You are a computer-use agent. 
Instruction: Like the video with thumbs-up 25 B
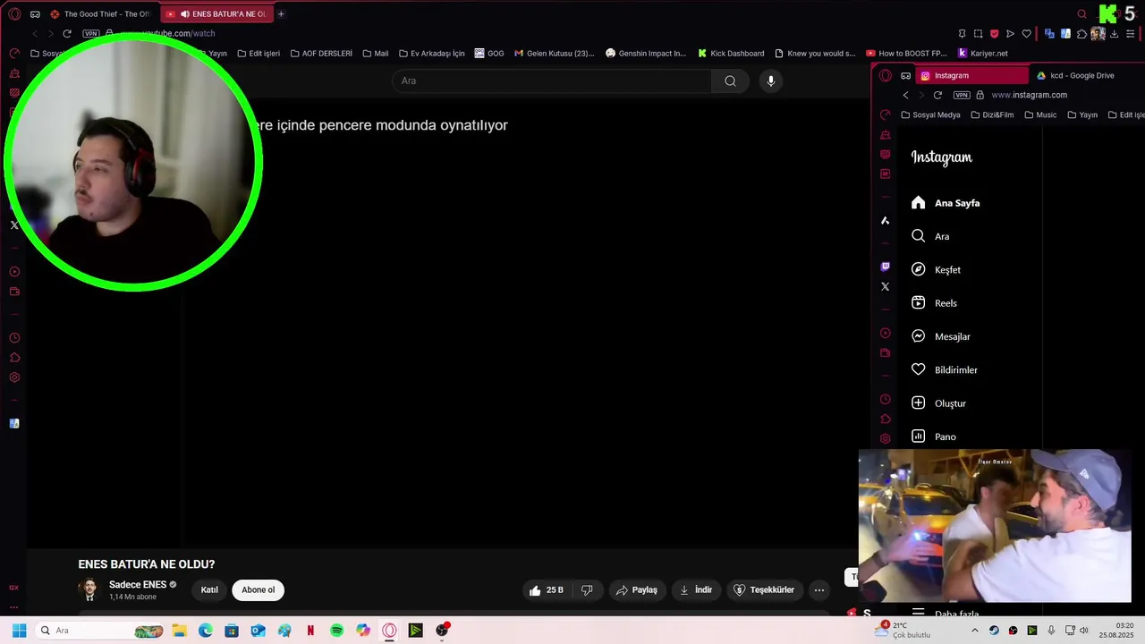tap(546, 590)
